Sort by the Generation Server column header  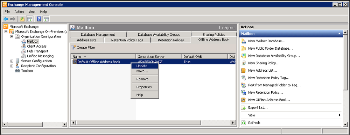tap(159, 57)
